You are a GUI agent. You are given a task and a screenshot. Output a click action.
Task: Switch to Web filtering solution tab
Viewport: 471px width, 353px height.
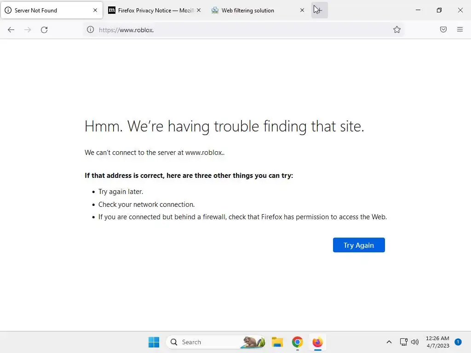[x=258, y=10]
